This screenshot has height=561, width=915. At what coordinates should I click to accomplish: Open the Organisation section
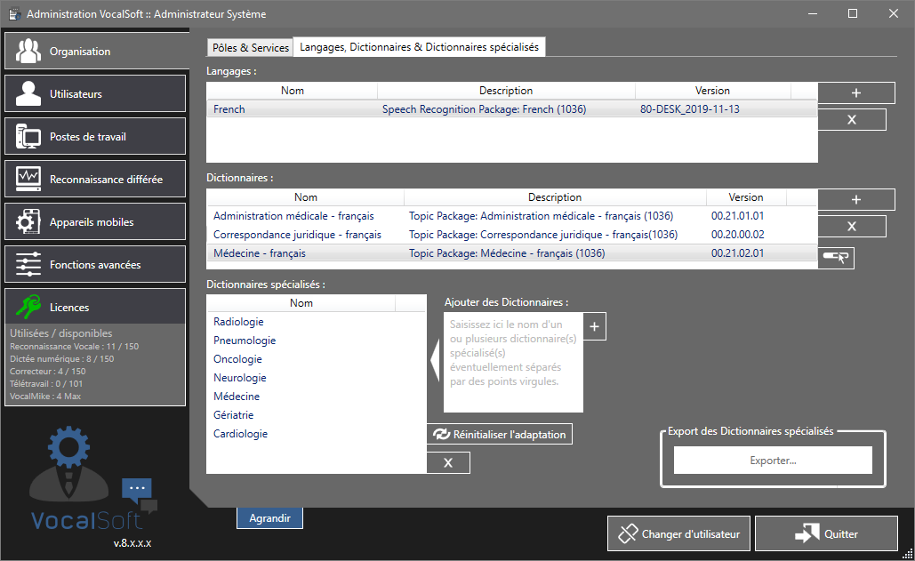pos(97,52)
